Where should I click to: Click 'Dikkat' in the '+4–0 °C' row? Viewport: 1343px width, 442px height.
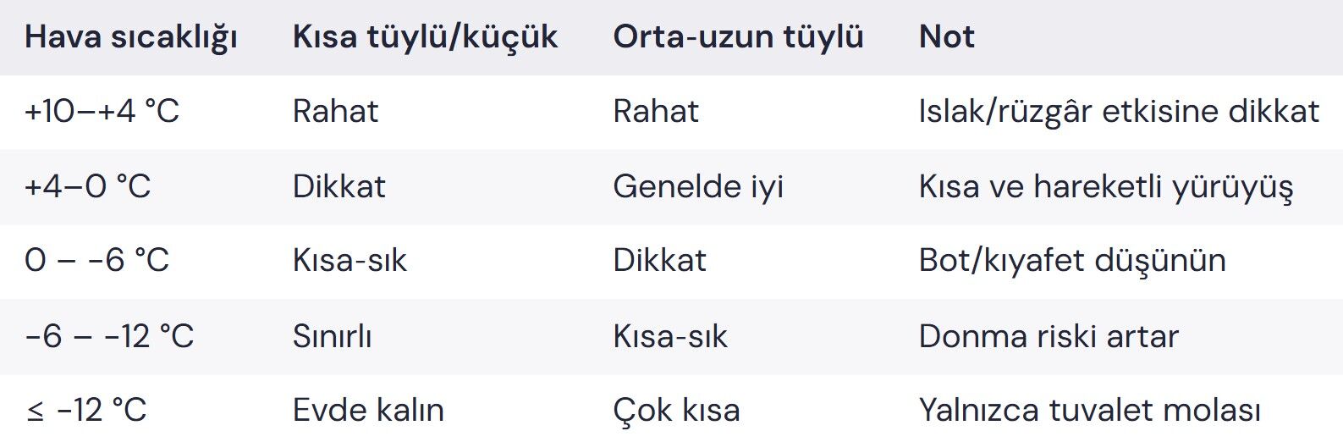pyautogui.click(x=339, y=186)
